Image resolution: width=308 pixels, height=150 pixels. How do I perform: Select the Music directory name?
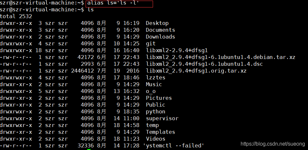(154, 85)
